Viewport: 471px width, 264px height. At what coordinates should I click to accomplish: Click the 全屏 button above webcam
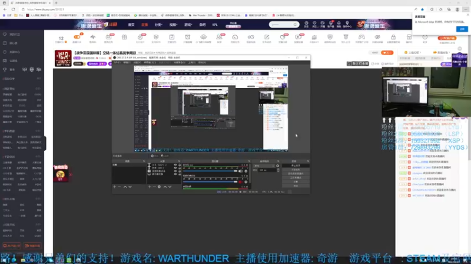coord(358,64)
